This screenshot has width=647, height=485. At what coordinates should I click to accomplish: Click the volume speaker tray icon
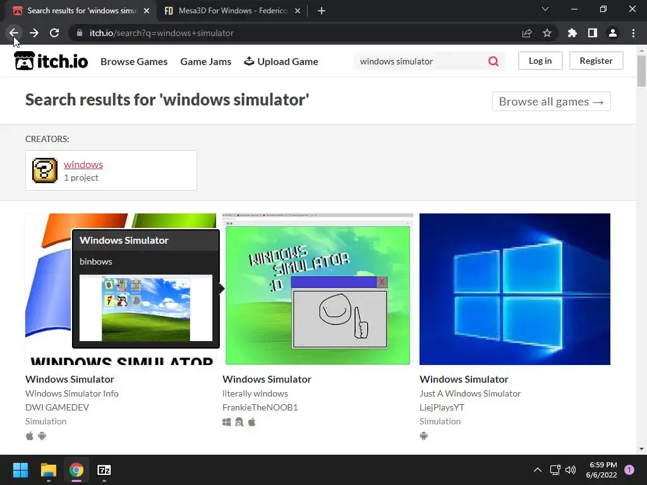571,470
